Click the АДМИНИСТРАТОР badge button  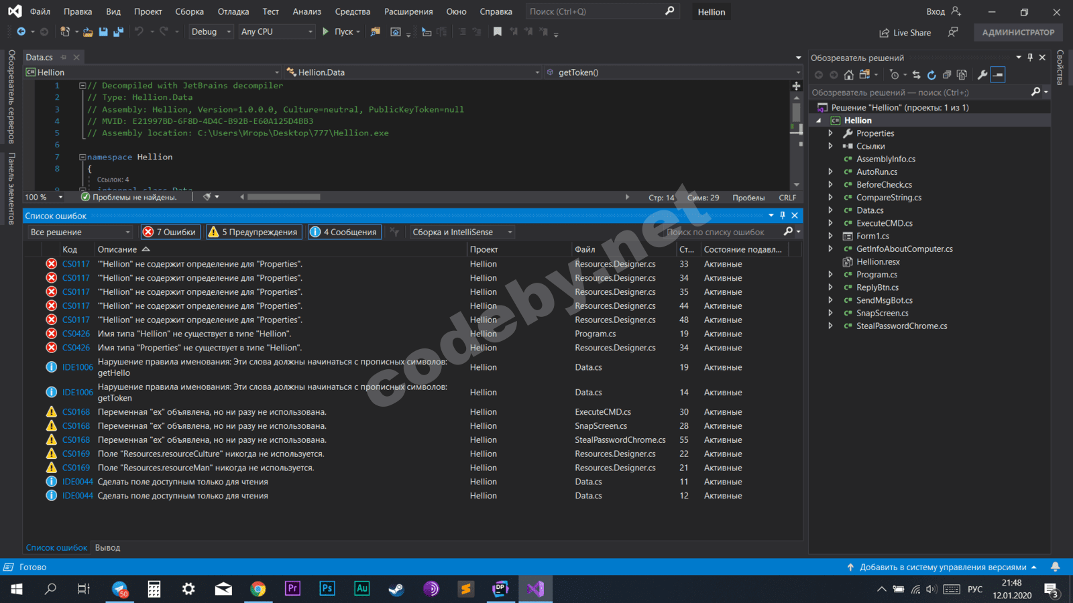coord(1018,32)
